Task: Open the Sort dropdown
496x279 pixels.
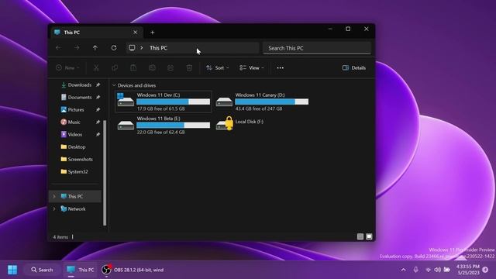Action: (x=217, y=67)
